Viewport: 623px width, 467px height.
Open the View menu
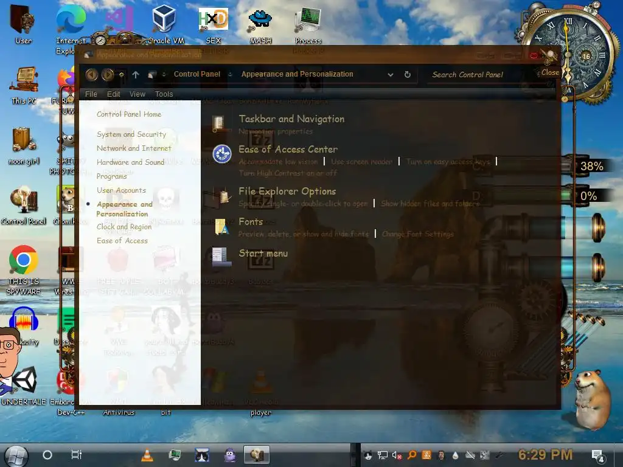pyautogui.click(x=137, y=94)
